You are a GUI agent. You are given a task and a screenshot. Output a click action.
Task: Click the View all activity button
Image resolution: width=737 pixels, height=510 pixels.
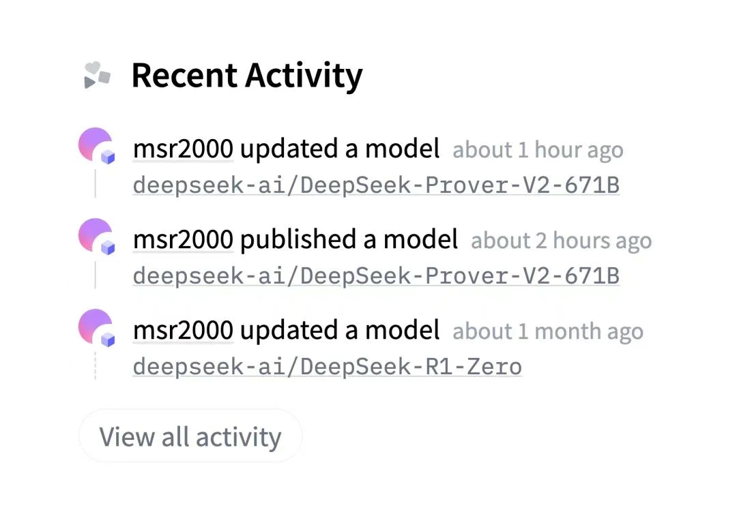tap(190, 436)
